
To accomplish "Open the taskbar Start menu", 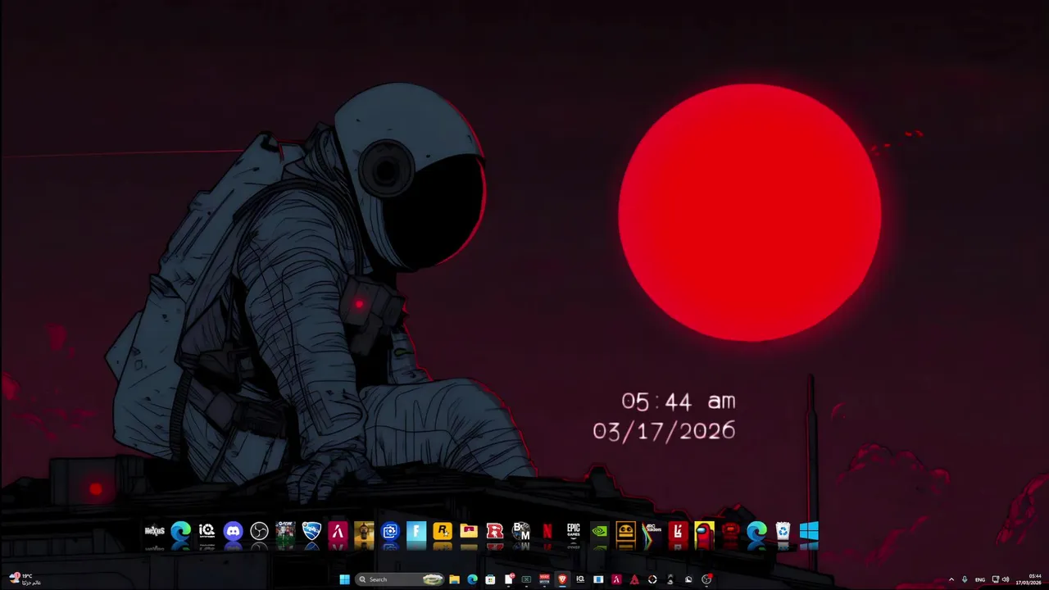I will click(344, 579).
